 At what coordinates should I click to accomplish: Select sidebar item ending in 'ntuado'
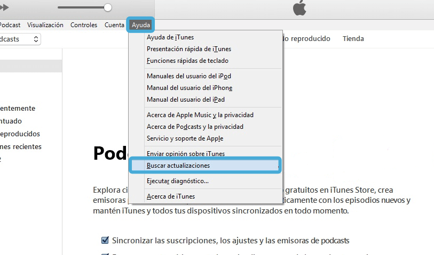[11, 121]
